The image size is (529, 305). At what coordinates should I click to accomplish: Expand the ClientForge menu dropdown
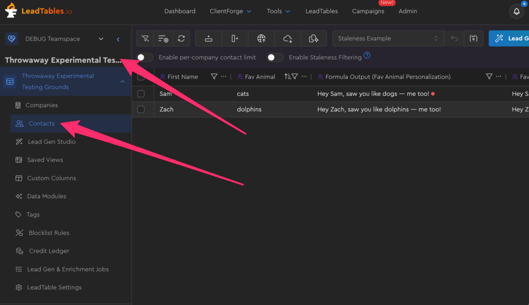[x=230, y=11]
